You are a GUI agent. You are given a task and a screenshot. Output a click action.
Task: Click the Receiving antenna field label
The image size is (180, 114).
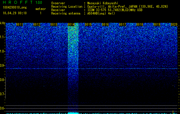(66, 13)
